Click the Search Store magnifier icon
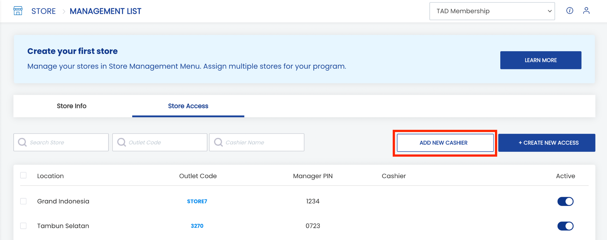 pyautogui.click(x=22, y=142)
